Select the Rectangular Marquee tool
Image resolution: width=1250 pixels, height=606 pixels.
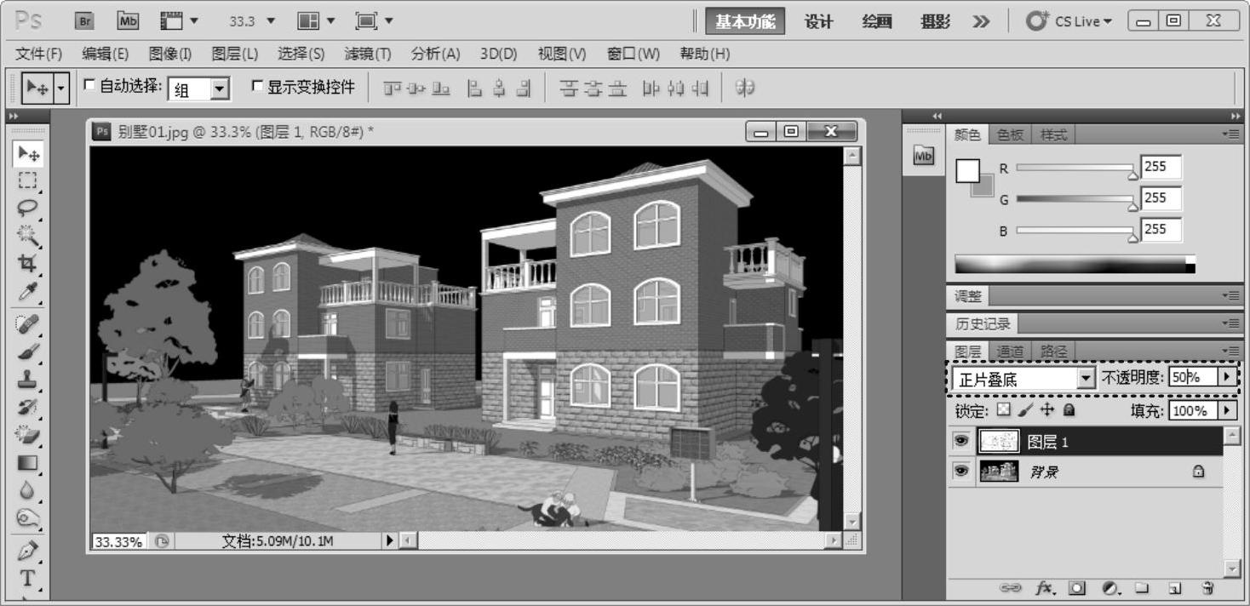click(x=28, y=180)
